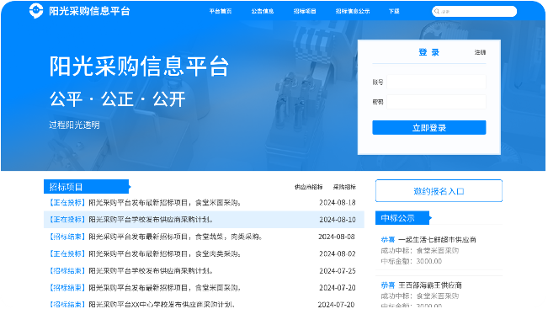Go to 招标项目 in top navigation

(305, 11)
